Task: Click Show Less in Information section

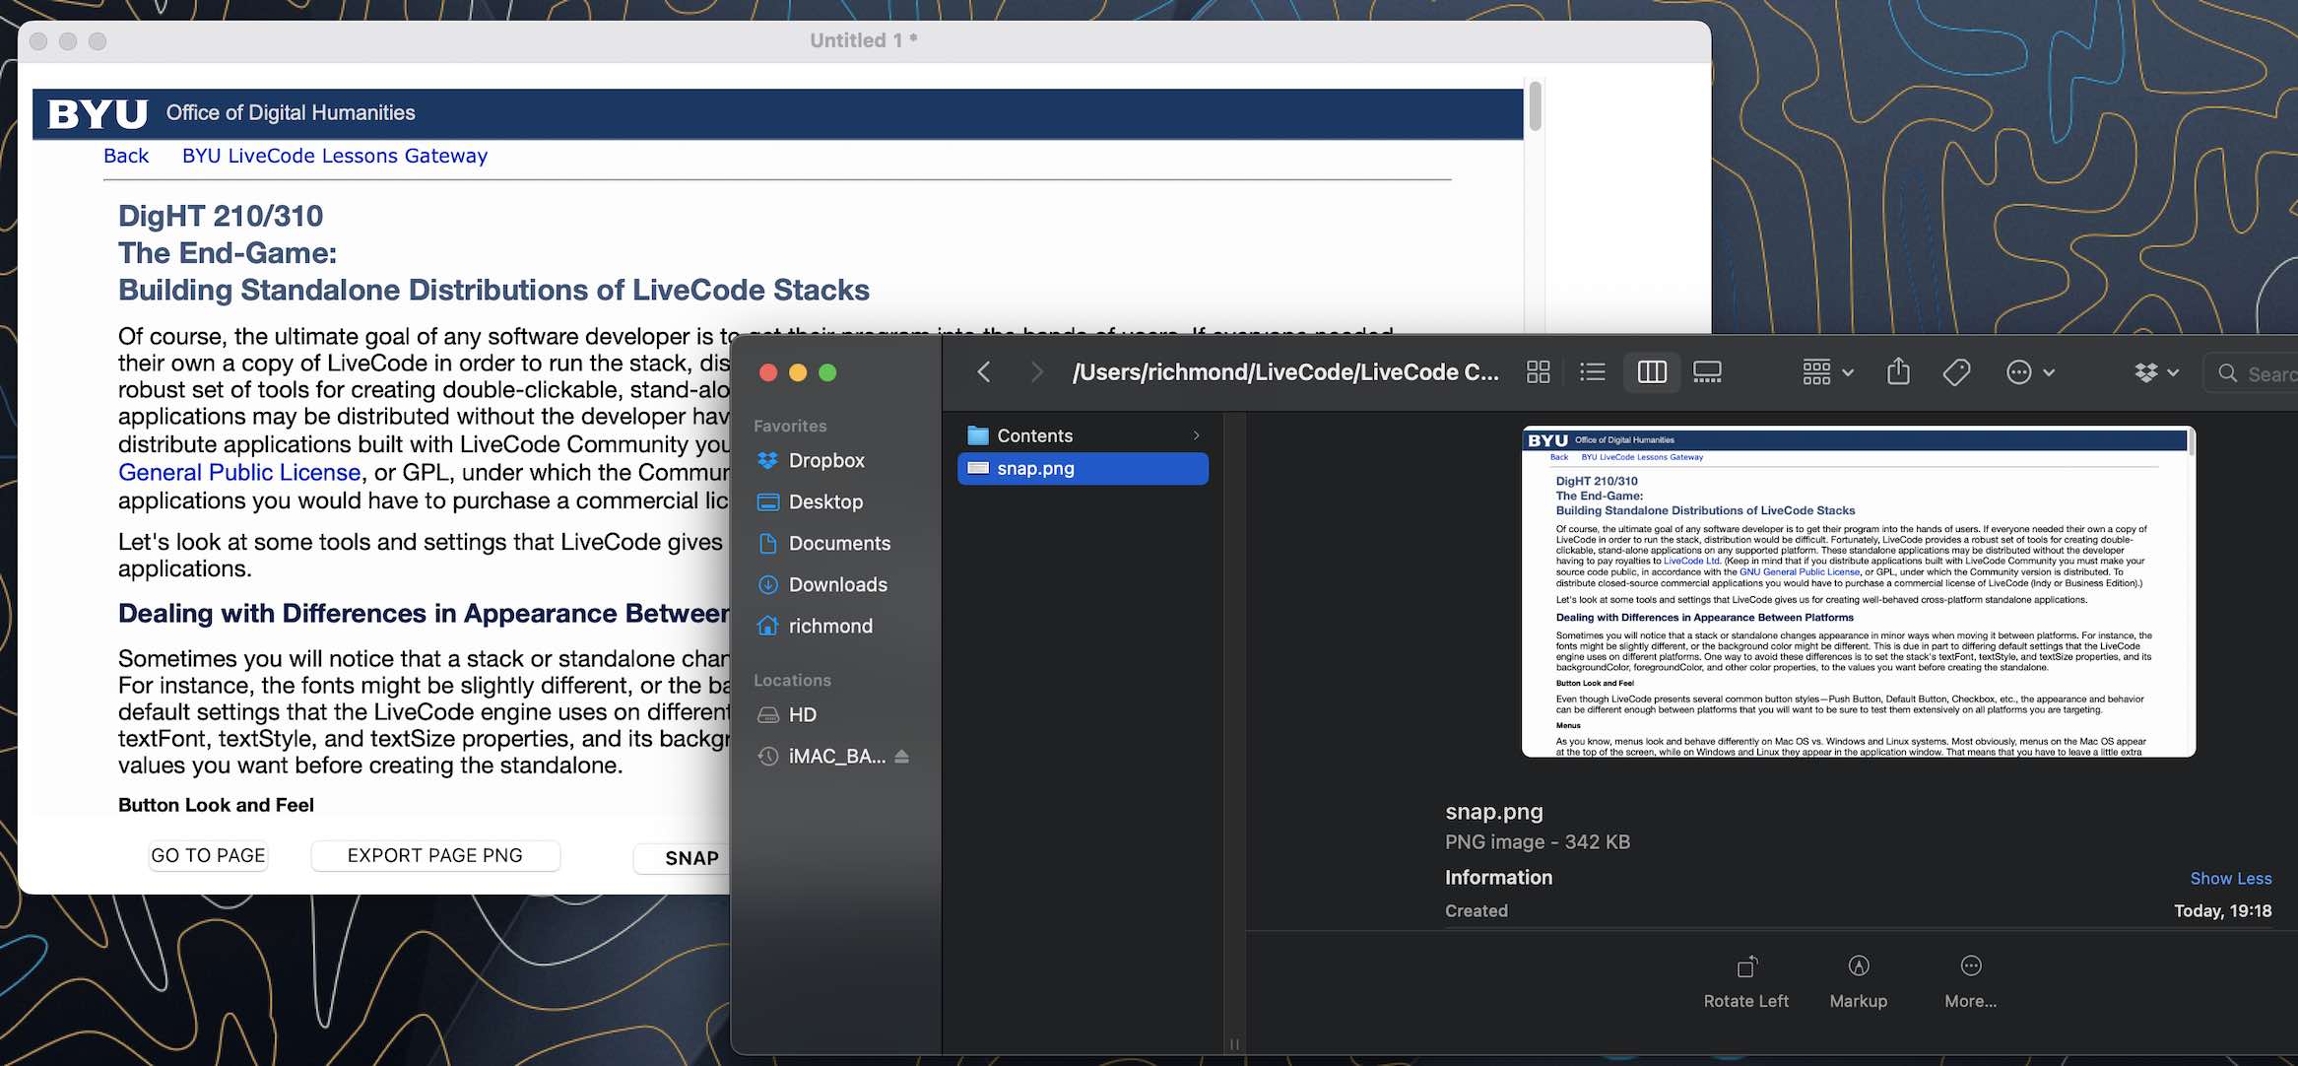Action: point(2230,878)
